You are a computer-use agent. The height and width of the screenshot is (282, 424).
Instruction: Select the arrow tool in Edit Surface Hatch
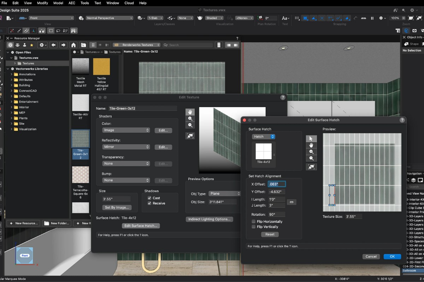[x=311, y=139]
